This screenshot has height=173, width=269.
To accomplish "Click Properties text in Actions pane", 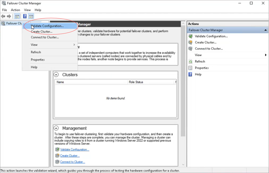I will pyautogui.click(x=202, y=68).
